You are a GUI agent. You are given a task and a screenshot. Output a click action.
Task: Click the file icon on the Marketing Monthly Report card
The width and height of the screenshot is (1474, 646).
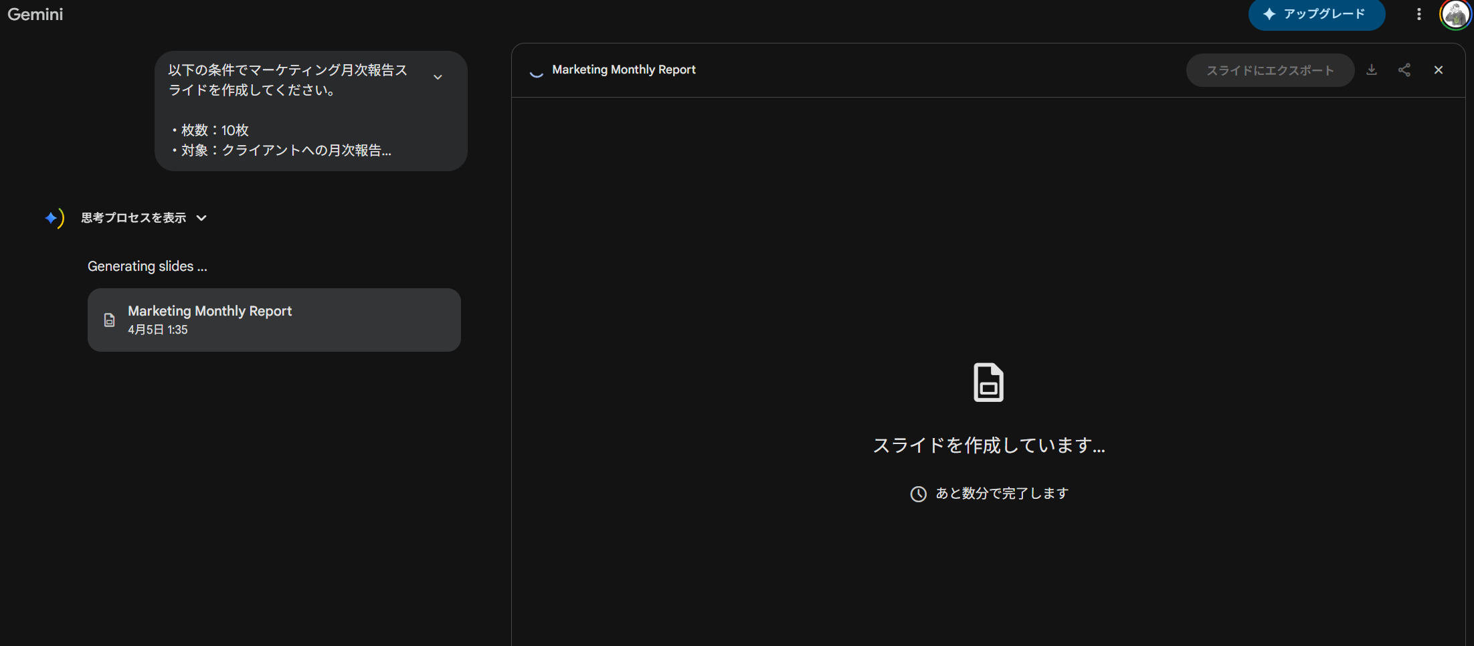click(x=109, y=320)
